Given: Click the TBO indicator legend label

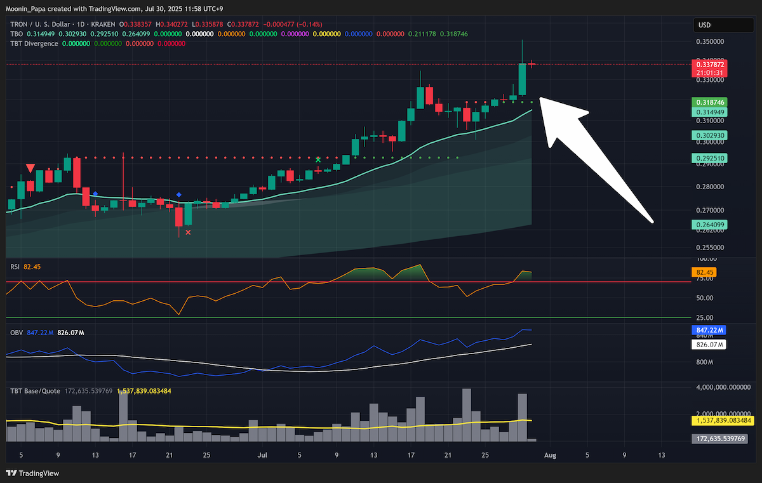Looking at the screenshot, I should (17, 34).
